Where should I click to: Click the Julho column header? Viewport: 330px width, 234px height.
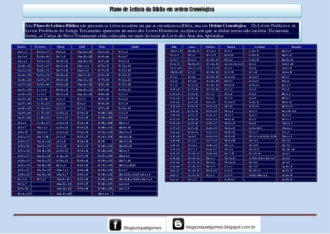point(174,47)
